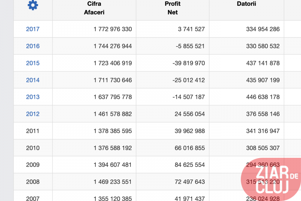Click the 2009 year cell
This screenshot has width=301, height=201.
[x=33, y=165]
